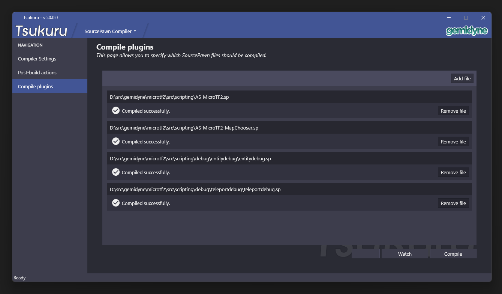Click success checkmark icon for AS-MicroTF2-MapChooser.sp
The image size is (502, 294).
(116, 142)
